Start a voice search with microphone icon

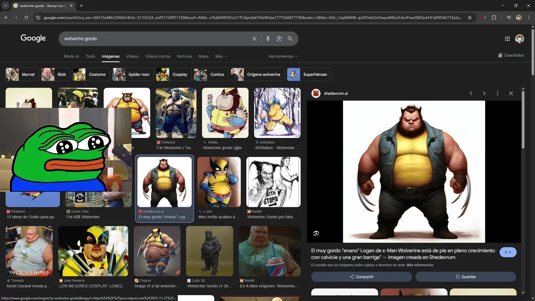coord(268,38)
